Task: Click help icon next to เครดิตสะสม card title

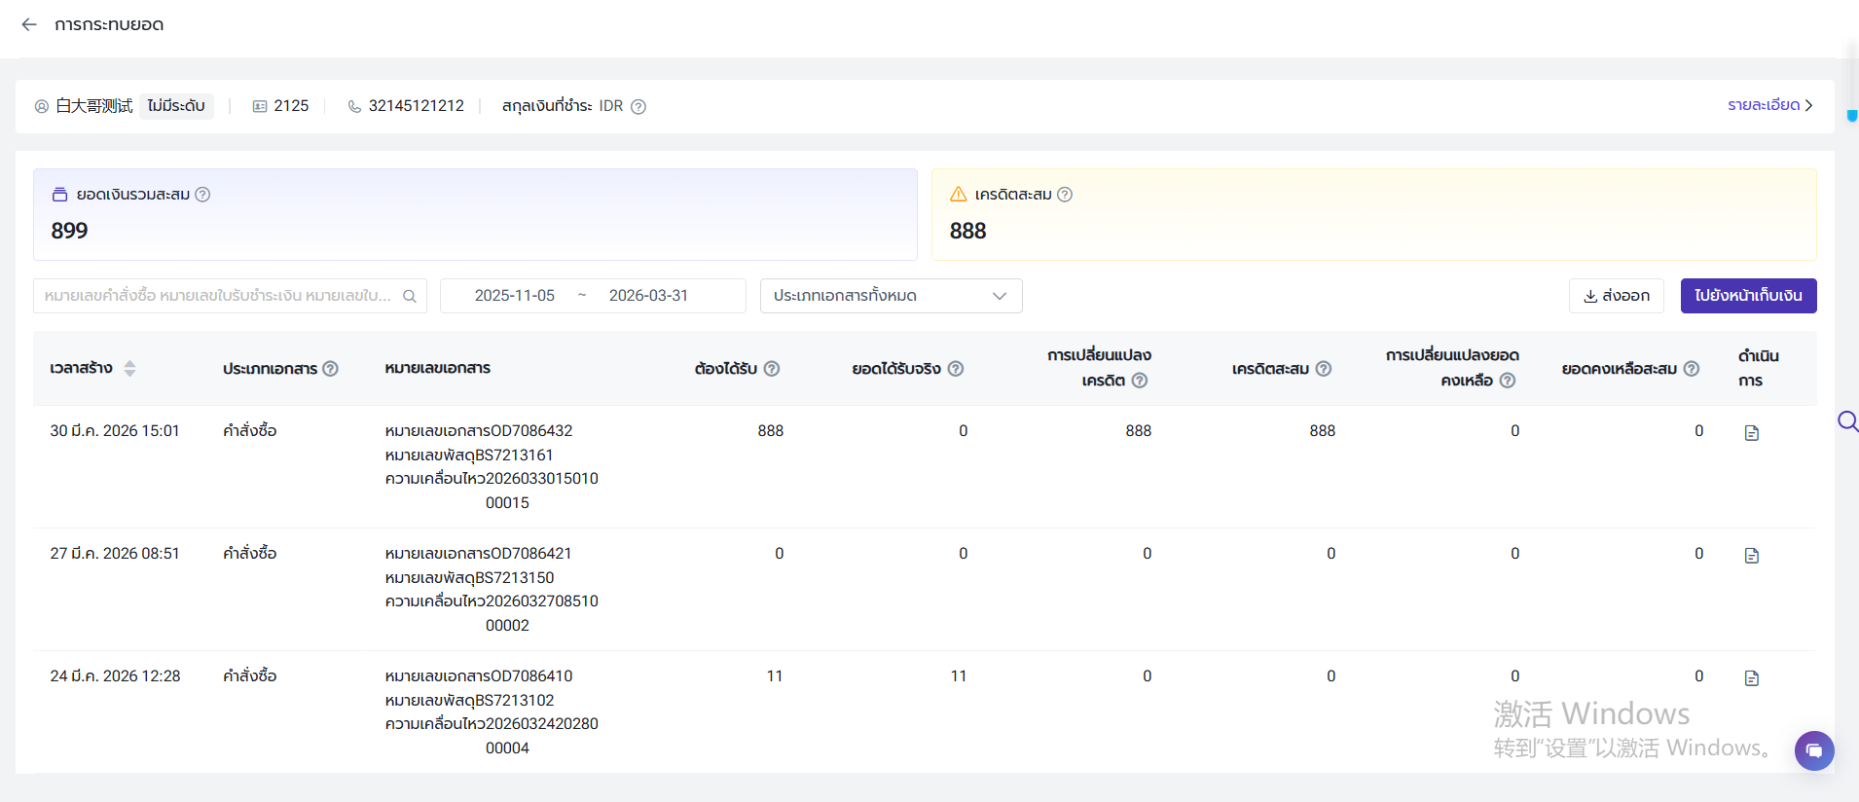Action: [1065, 195]
